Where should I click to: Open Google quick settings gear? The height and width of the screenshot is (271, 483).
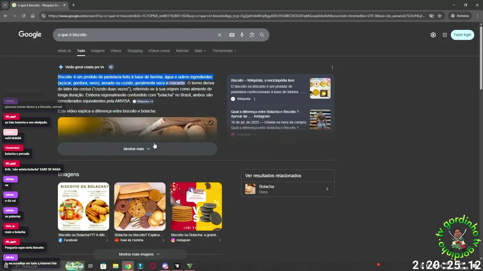433,35
